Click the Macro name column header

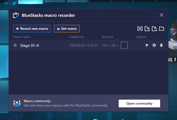(x=22, y=37)
